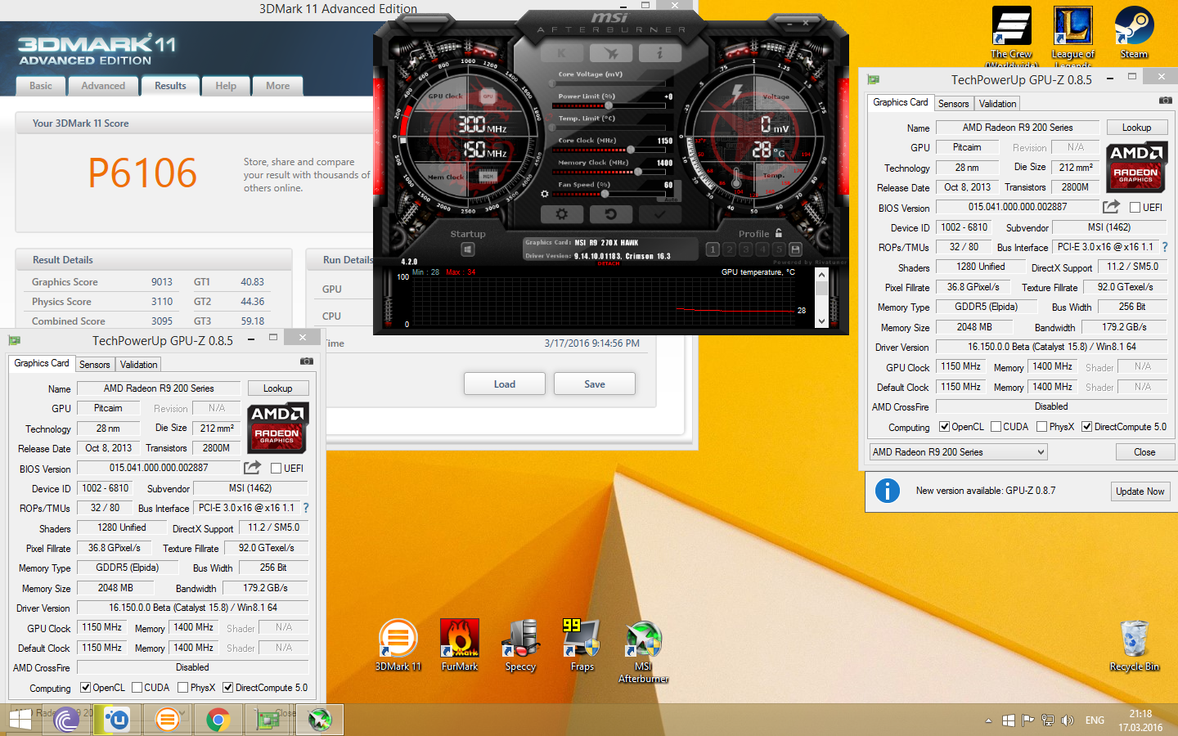Click the reset-to-defaults button in Afterburner
1178x736 pixels.
[x=610, y=214]
